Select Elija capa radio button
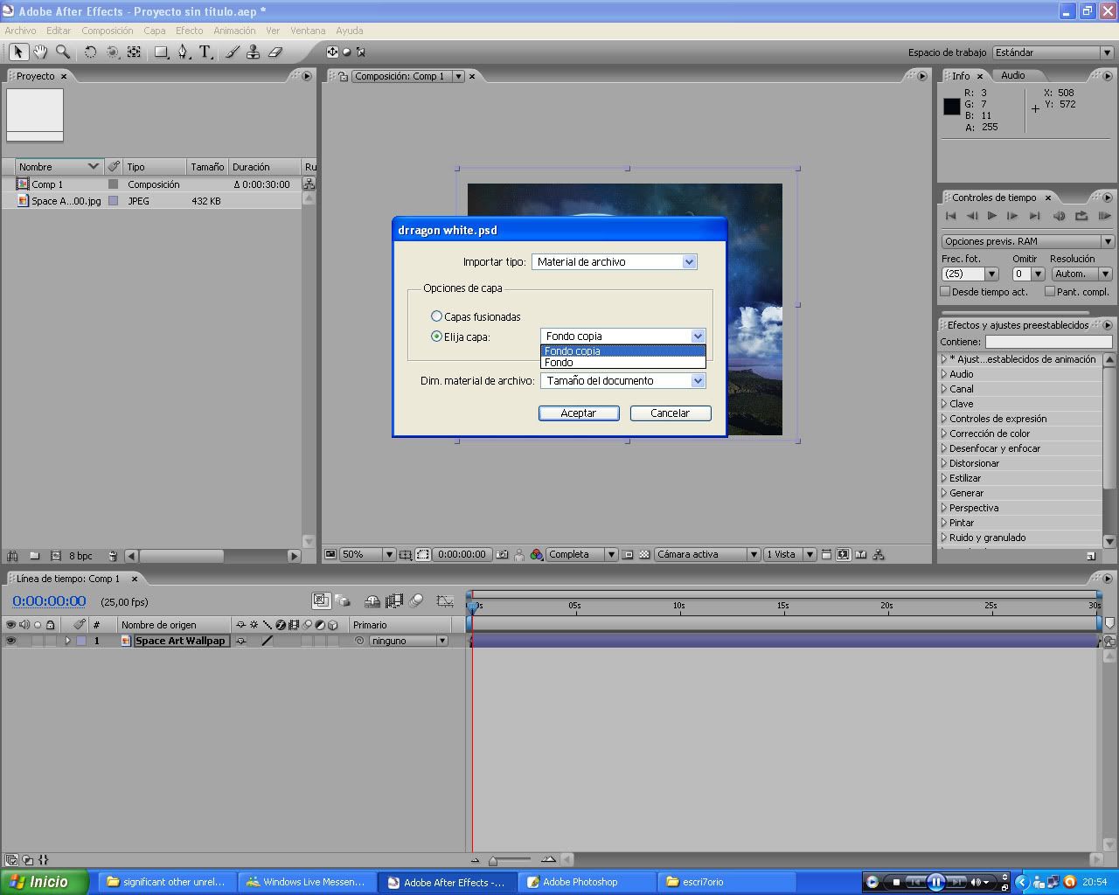Image resolution: width=1119 pixels, height=895 pixels. pos(436,336)
